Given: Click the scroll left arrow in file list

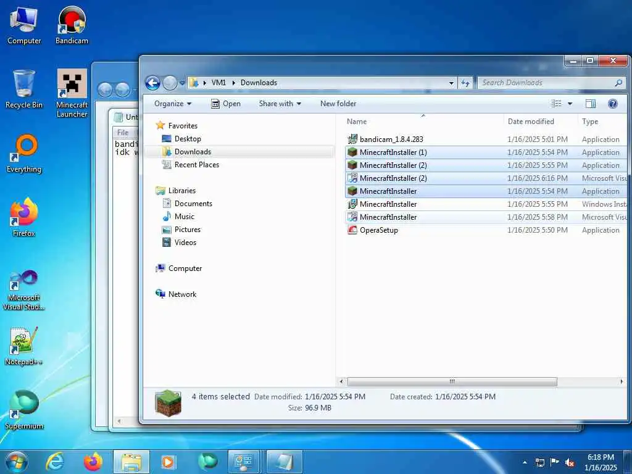Looking at the screenshot, I should [341, 381].
